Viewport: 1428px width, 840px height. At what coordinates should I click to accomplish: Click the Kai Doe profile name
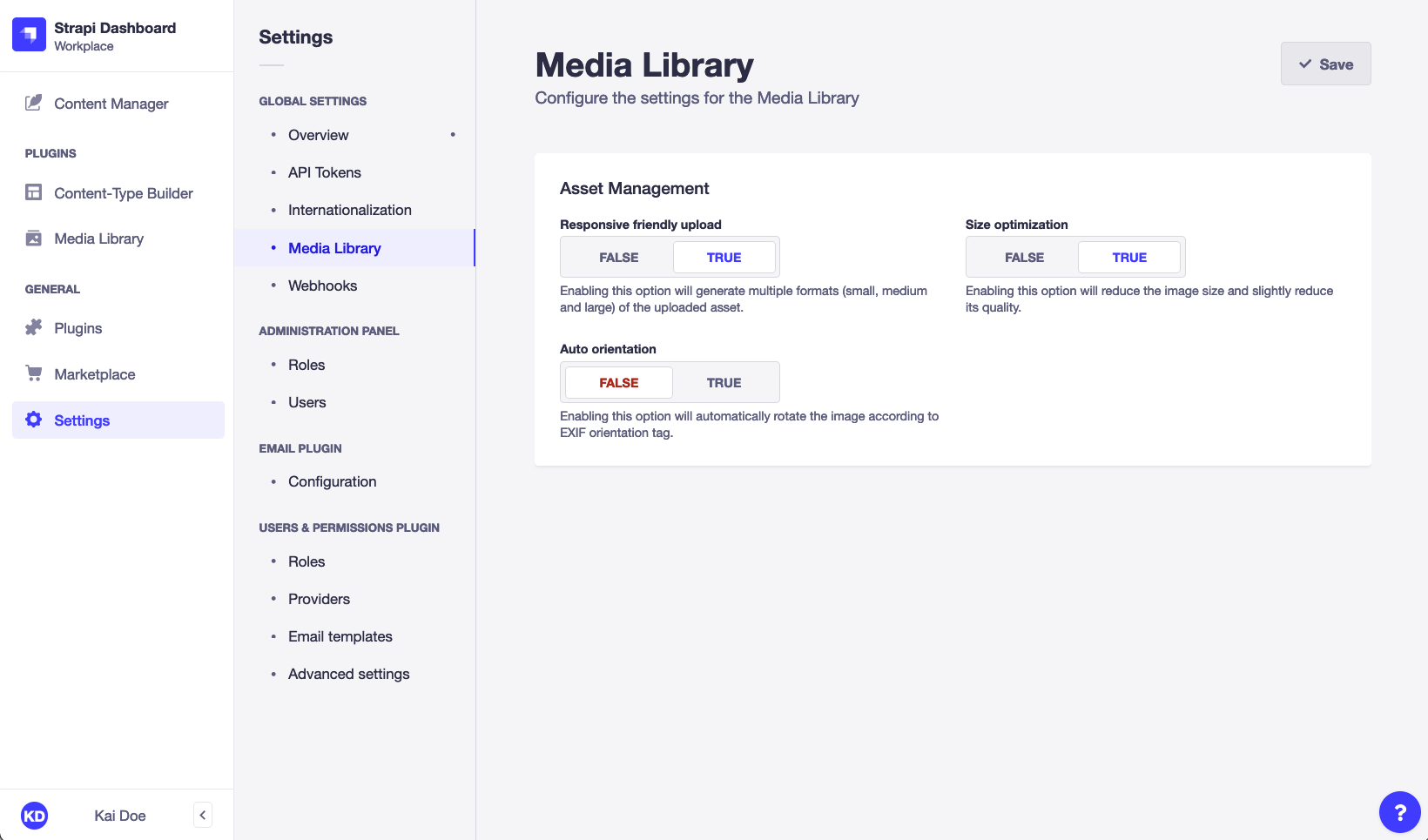coord(118,815)
